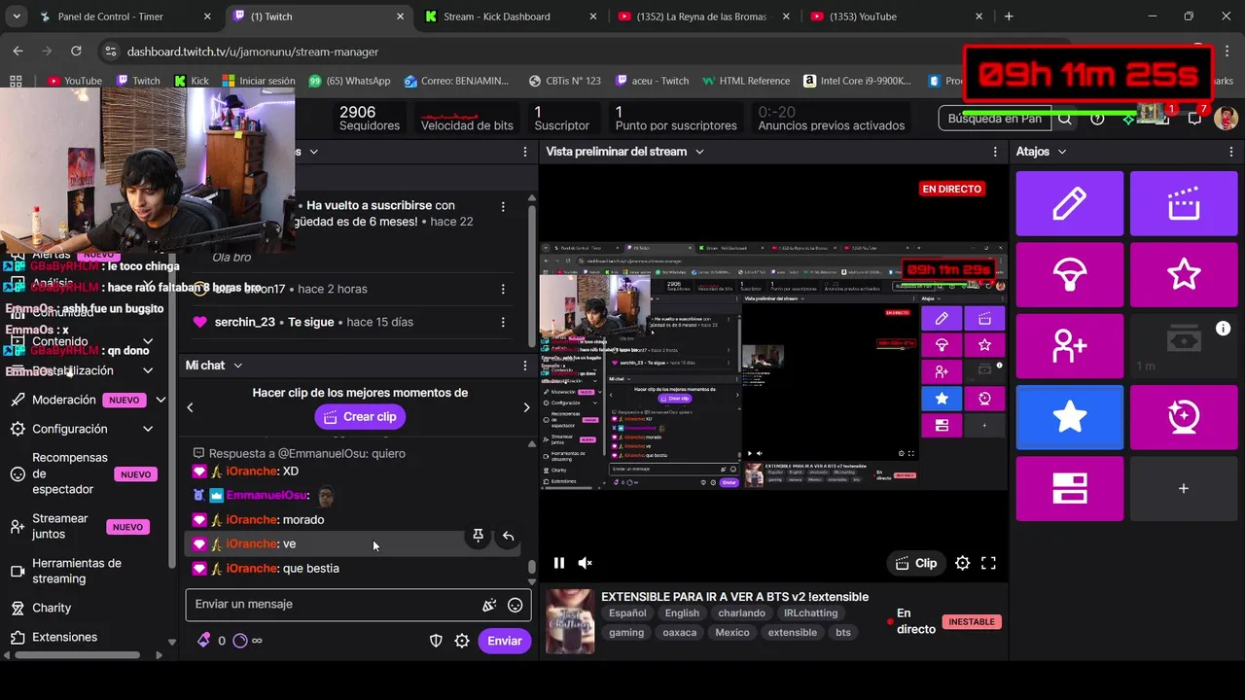
Task: Click the outlined star shortcut tile
Action: point(1184,275)
